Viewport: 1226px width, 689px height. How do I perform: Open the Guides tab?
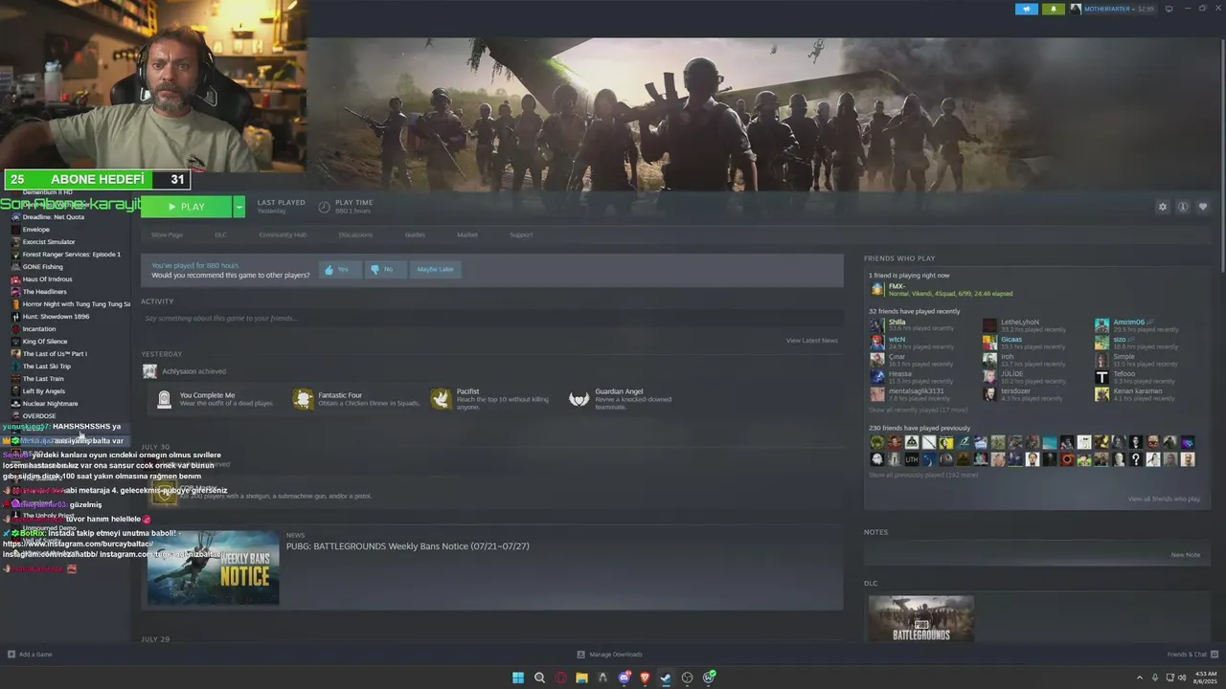415,234
